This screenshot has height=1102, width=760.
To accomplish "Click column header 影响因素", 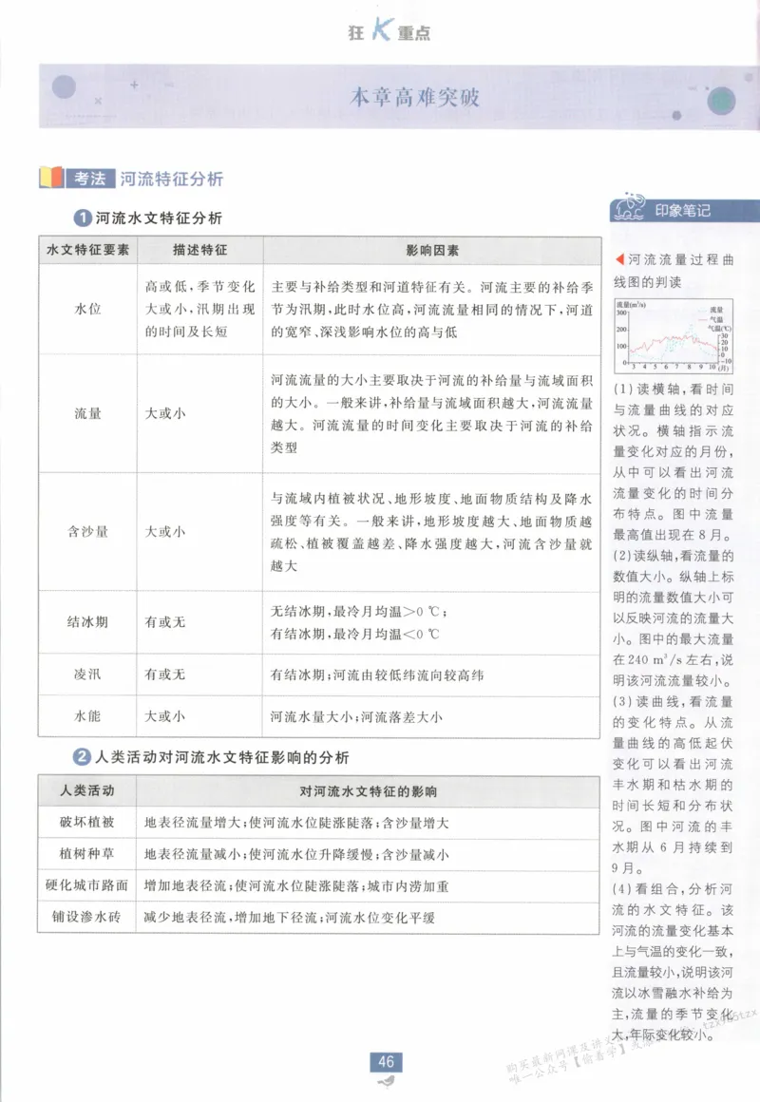I will 432,250.
